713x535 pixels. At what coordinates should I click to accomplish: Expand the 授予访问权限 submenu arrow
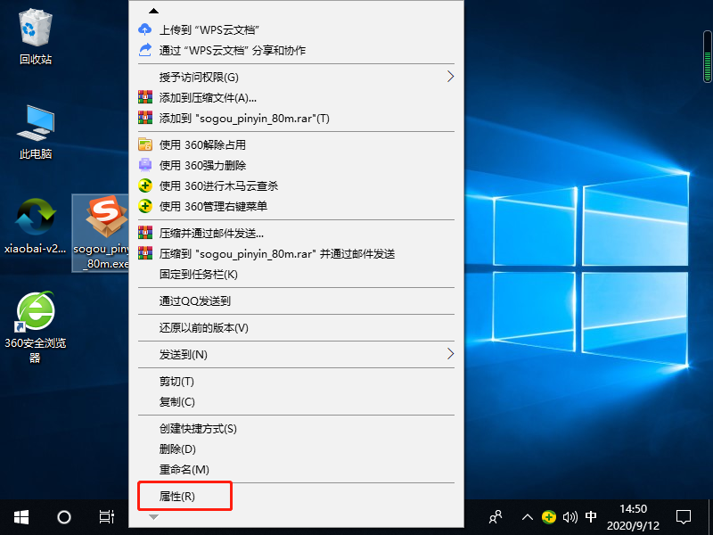(x=450, y=77)
